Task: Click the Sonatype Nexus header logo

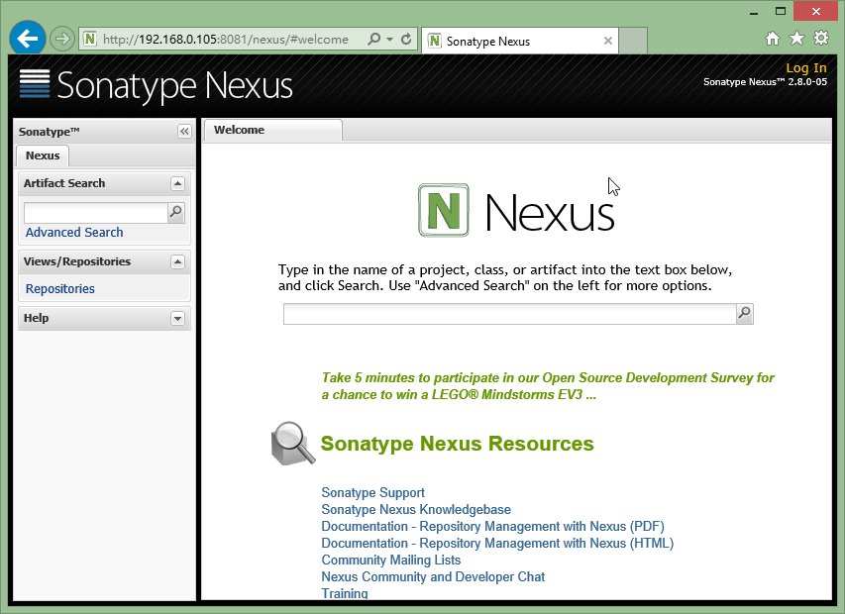Action: (157, 85)
